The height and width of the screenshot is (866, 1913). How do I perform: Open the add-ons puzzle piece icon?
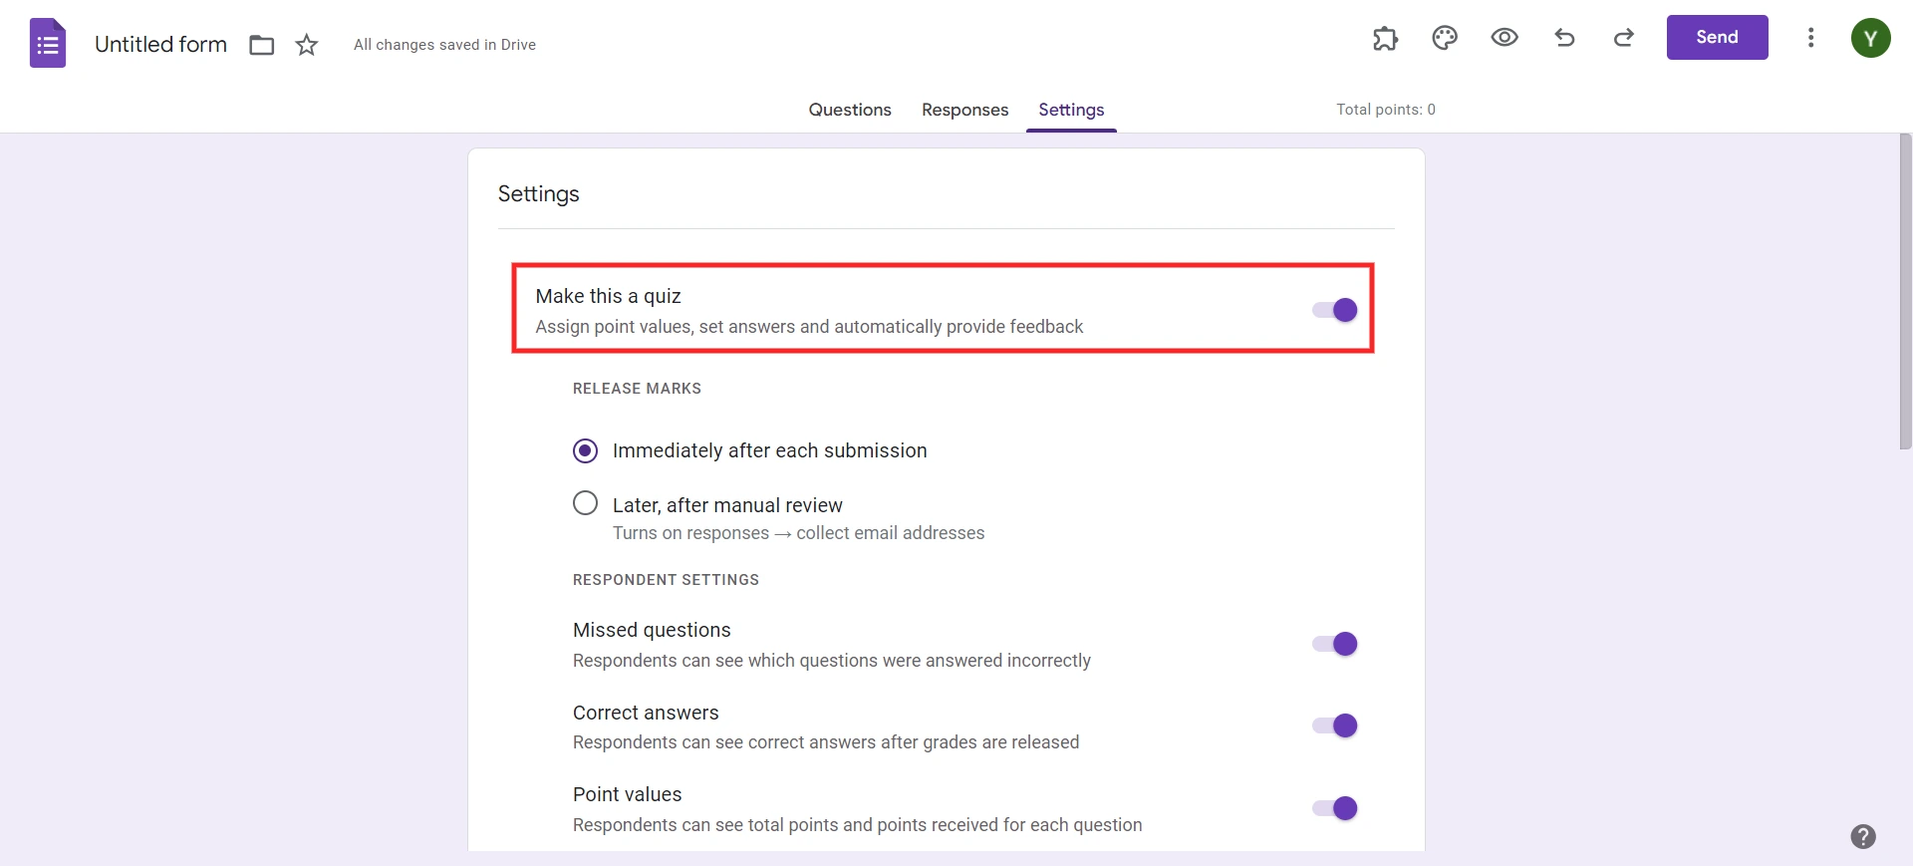[1386, 38]
